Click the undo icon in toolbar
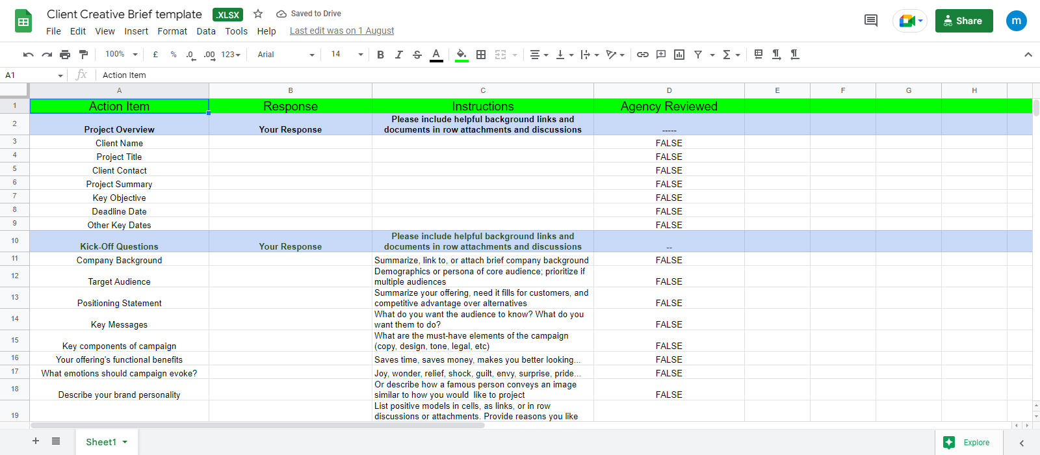Image resolution: width=1040 pixels, height=455 pixels. point(28,55)
